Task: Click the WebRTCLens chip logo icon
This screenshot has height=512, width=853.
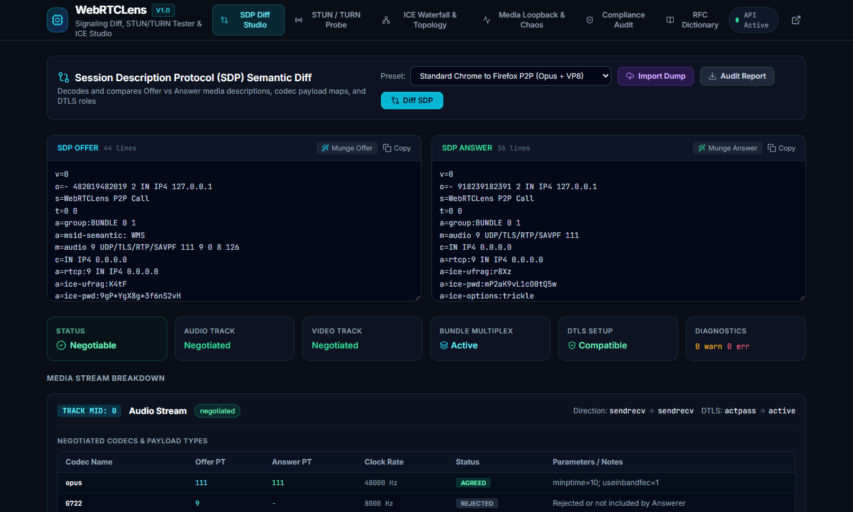Action: [57, 20]
